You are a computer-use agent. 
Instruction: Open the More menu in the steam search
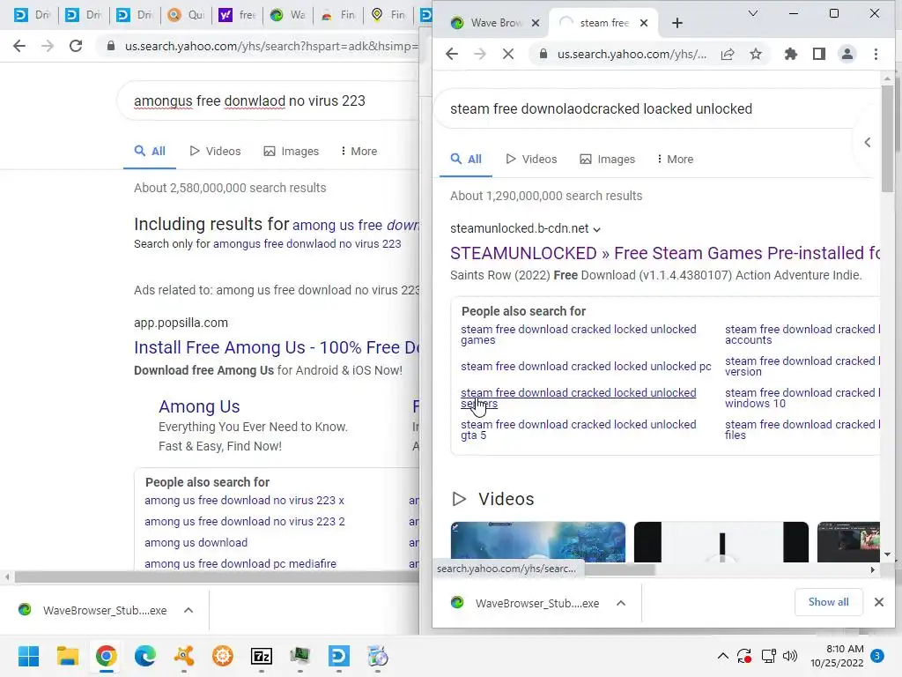coord(676,159)
